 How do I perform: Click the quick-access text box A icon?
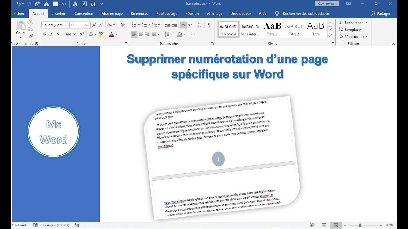pyautogui.click(x=84, y=4)
